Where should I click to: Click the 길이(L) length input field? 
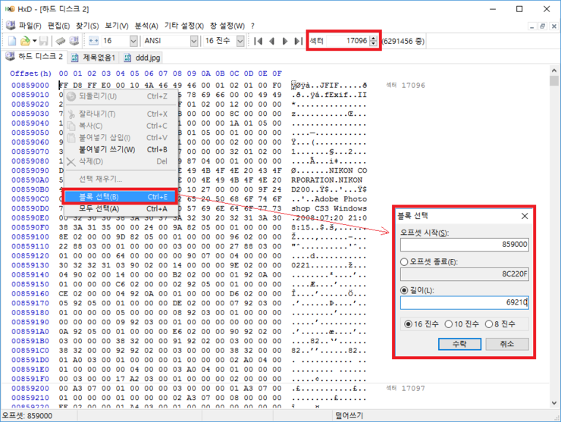coord(464,303)
